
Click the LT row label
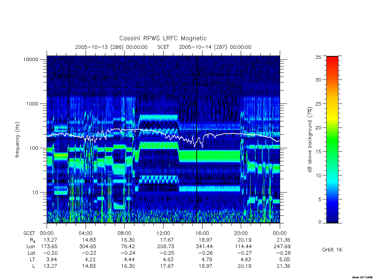click(32, 259)
